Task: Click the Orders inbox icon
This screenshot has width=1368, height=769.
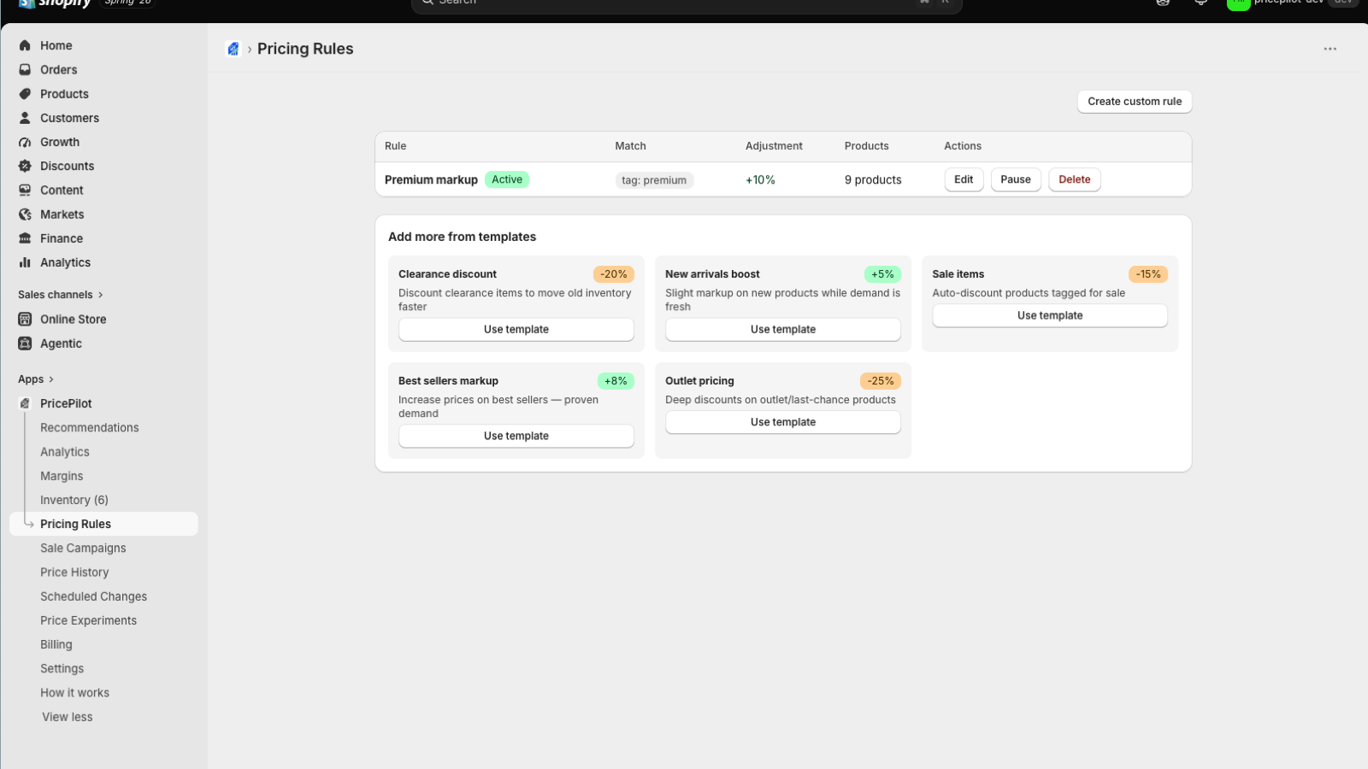Action: (x=25, y=69)
